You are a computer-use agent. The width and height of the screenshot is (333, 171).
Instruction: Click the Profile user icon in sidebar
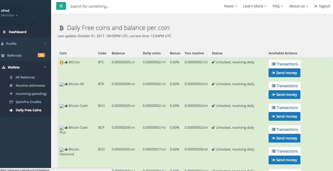click(3, 44)
